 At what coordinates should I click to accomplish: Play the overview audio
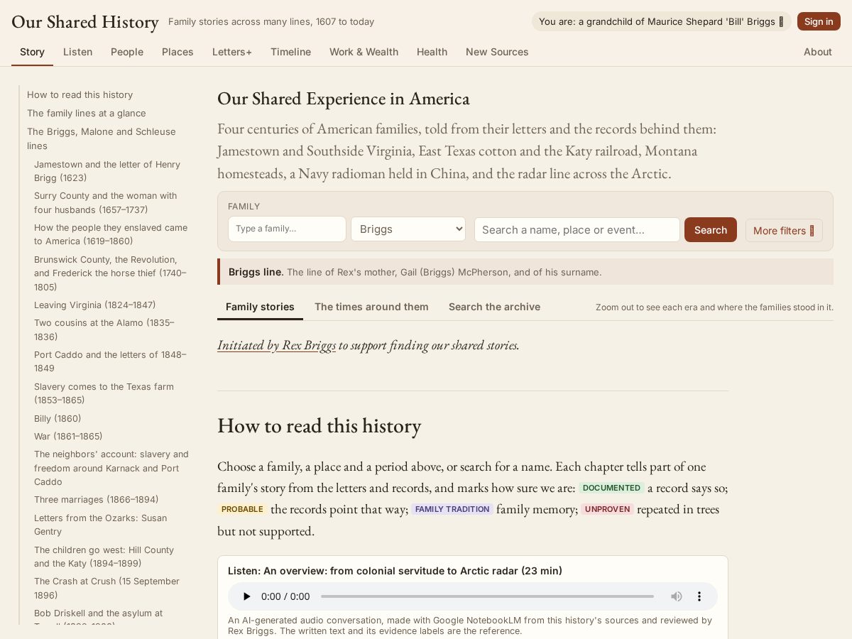tap(246, 596)
